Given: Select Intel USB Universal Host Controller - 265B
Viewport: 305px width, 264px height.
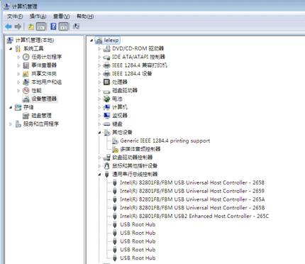Looking at the screenshot, I should [192, 208].
